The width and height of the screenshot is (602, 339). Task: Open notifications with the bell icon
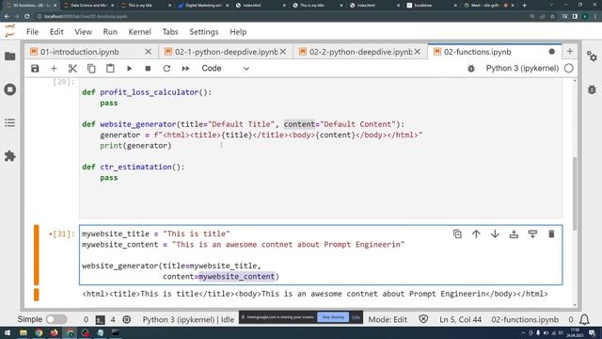pyautogui.click(x=584, y=320)
